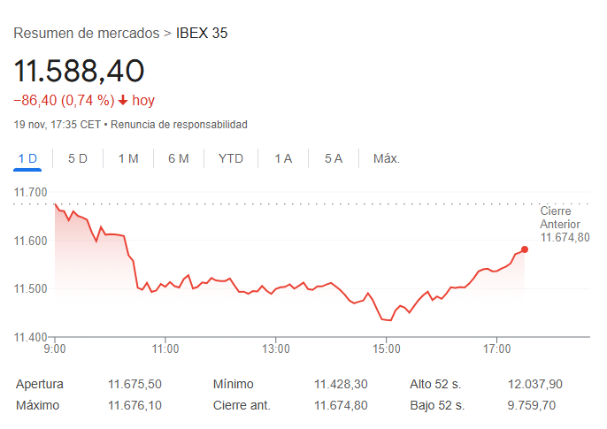The image size is (607, 429).
Task: Click the red down arrow beside "hoy"
Action: click(123, 101)
